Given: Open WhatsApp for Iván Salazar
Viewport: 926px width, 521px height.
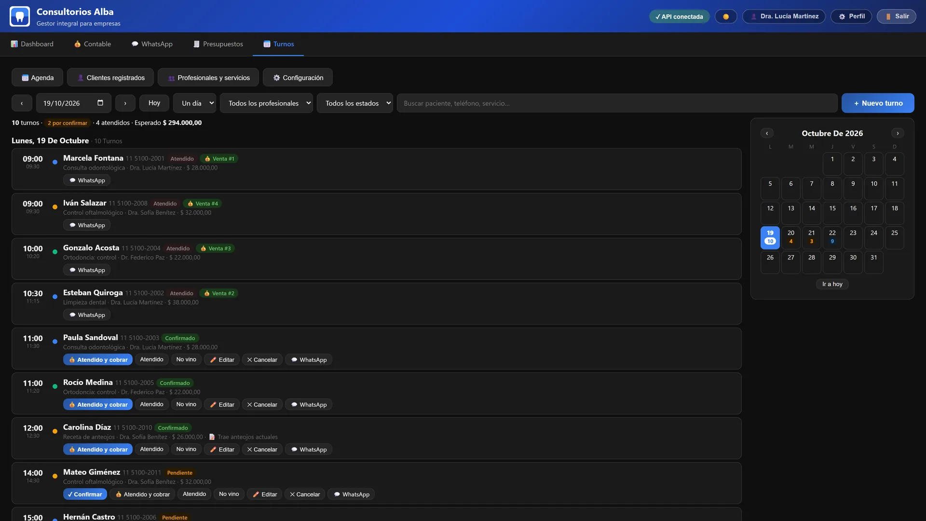Looking at the screenshot, I should click(x=87, y=225).
